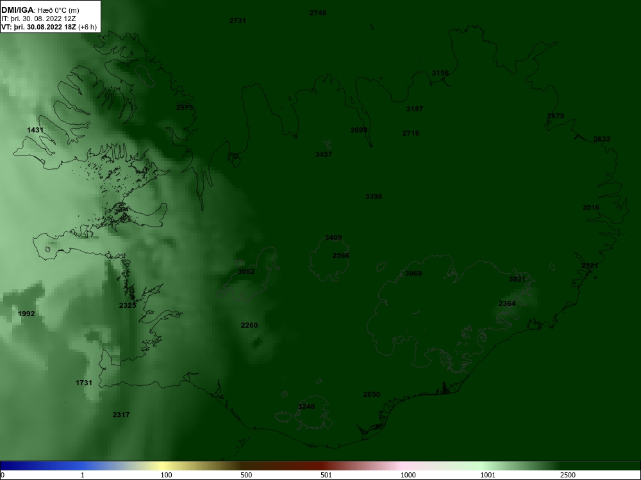Click the 2650 south coast value

pos(372,394)
